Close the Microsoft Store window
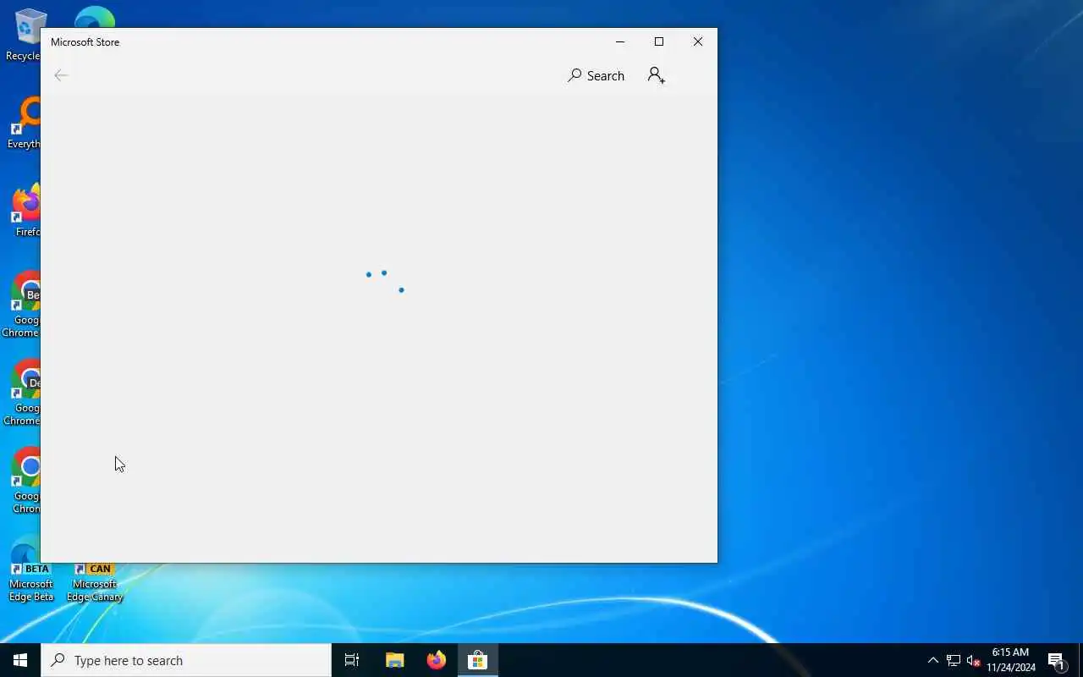 tap(698, 41)
